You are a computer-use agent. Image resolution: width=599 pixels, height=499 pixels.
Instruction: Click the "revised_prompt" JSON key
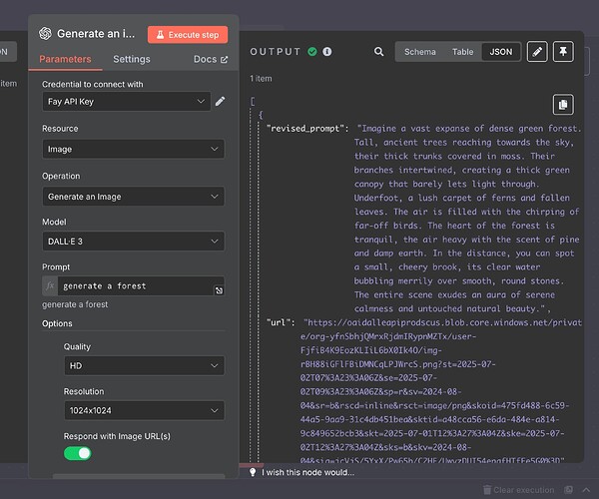pos(307,129)
